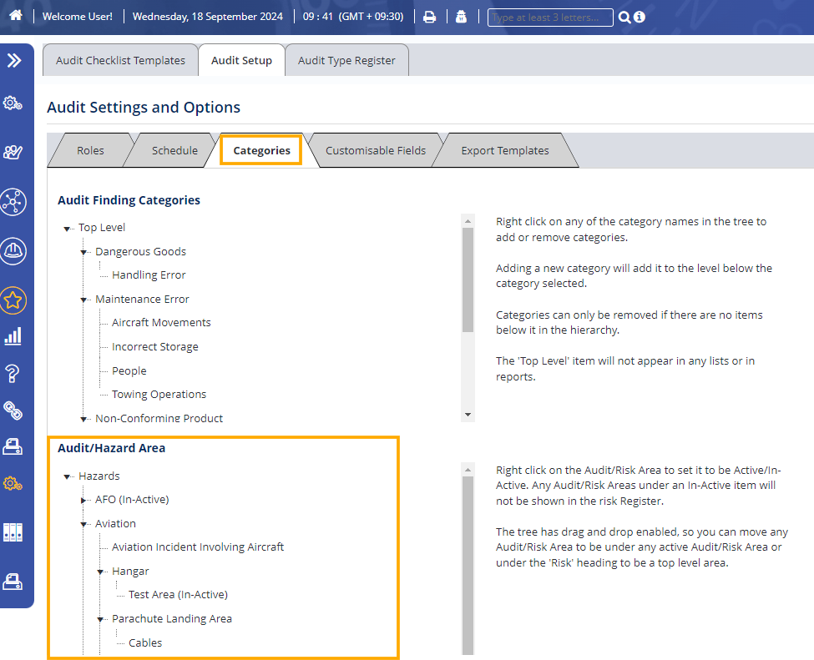This screenshot has height=660, width=814.
Task: Open the hard hat safety module
Action: click(13, 250)
